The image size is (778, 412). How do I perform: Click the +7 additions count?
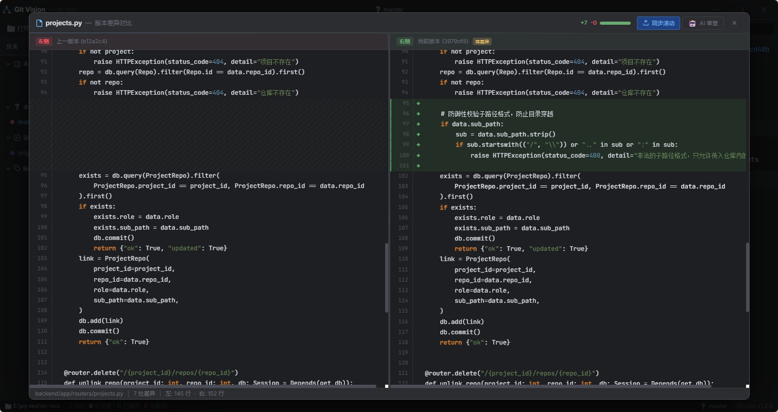point(583,23)
